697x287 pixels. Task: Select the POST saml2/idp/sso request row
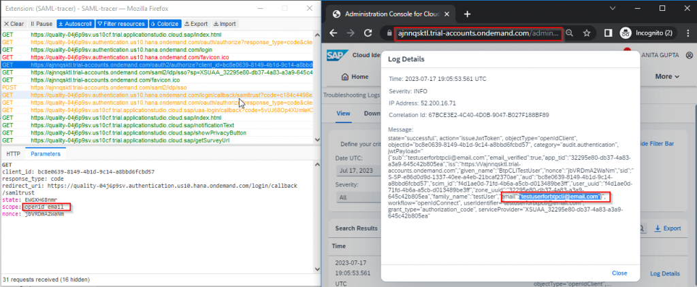coord(158,88)
